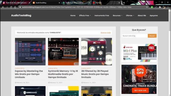
Task: Click the CHEKA-ESTO label above 2B Filtered post
Action: pos(86,68)
